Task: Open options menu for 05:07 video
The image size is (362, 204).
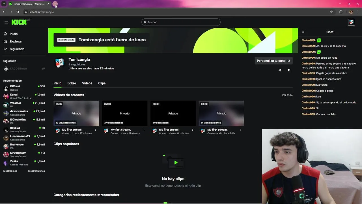Action: [x=96, y=130]
